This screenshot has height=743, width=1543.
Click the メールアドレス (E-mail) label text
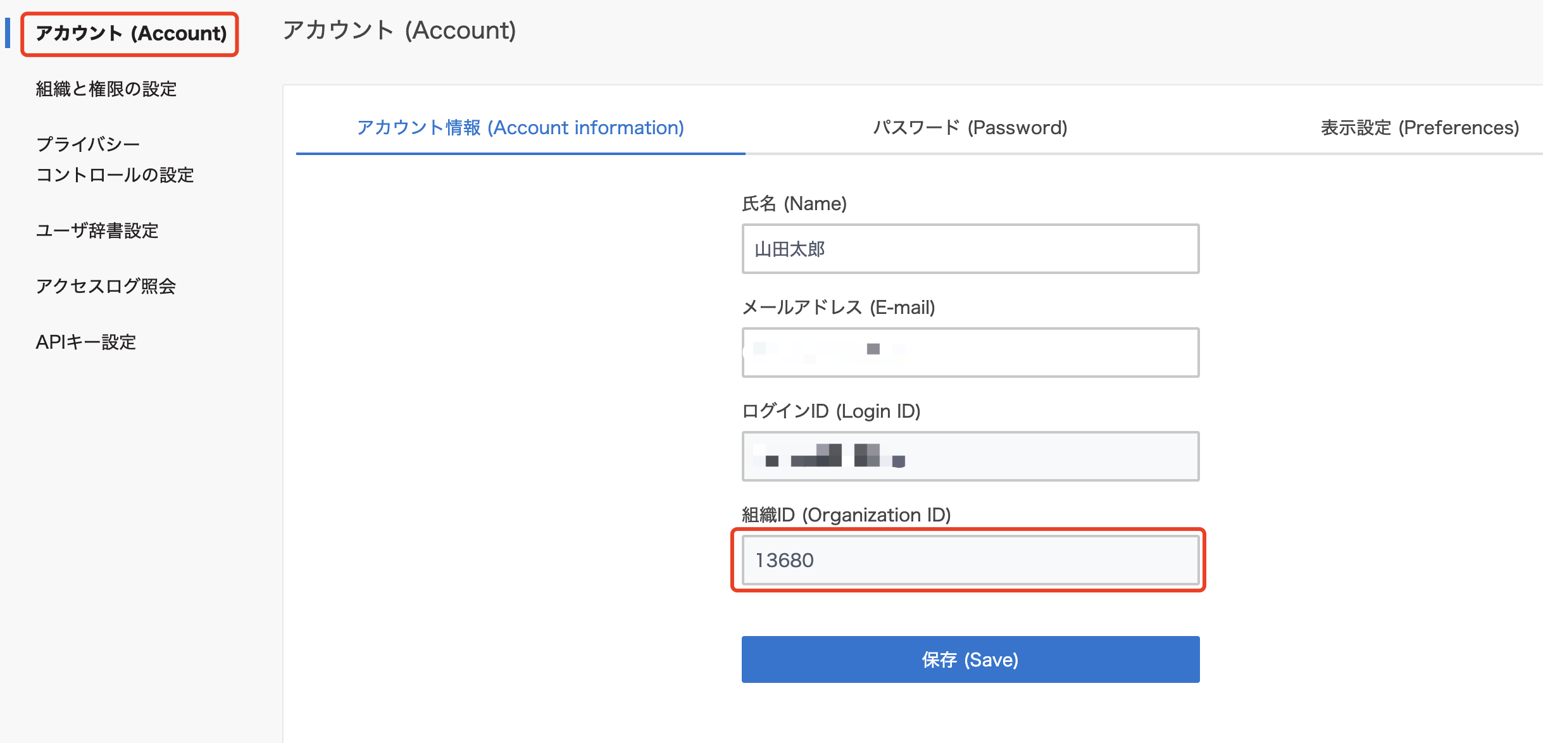(838, 308)
